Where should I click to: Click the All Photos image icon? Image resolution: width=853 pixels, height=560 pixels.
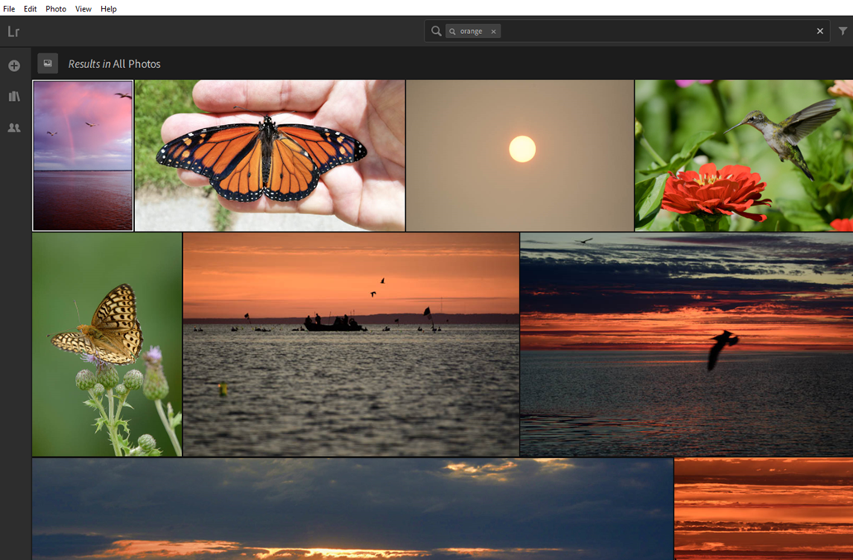[x=48, y=64]
